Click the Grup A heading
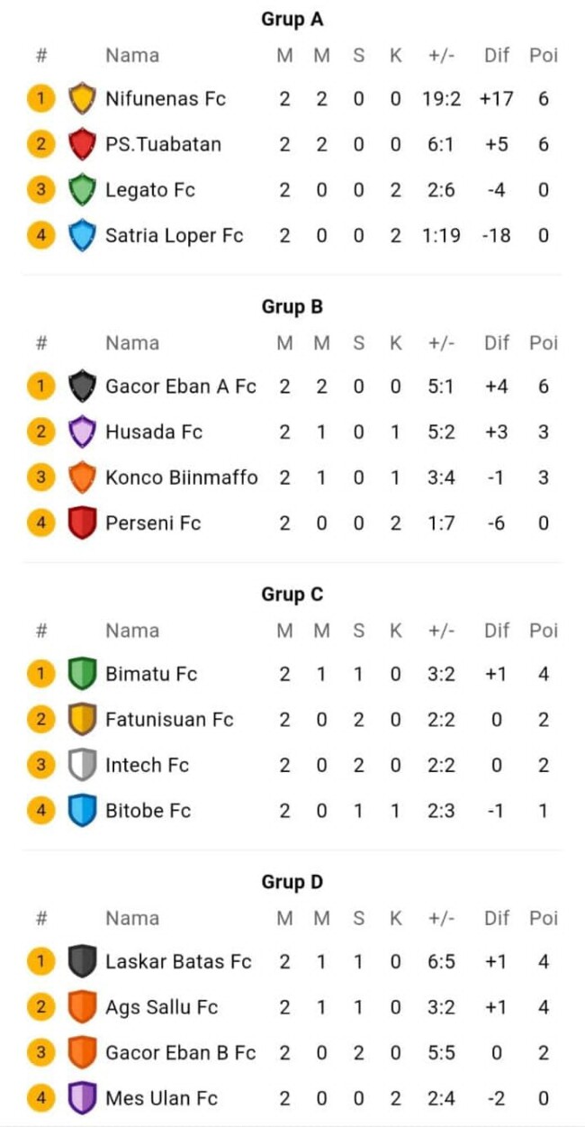 point(292,19)
